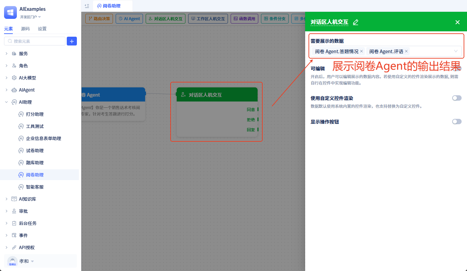Expand the 后台任务 tree node
The image size is (467, 271).
(6, 223)
